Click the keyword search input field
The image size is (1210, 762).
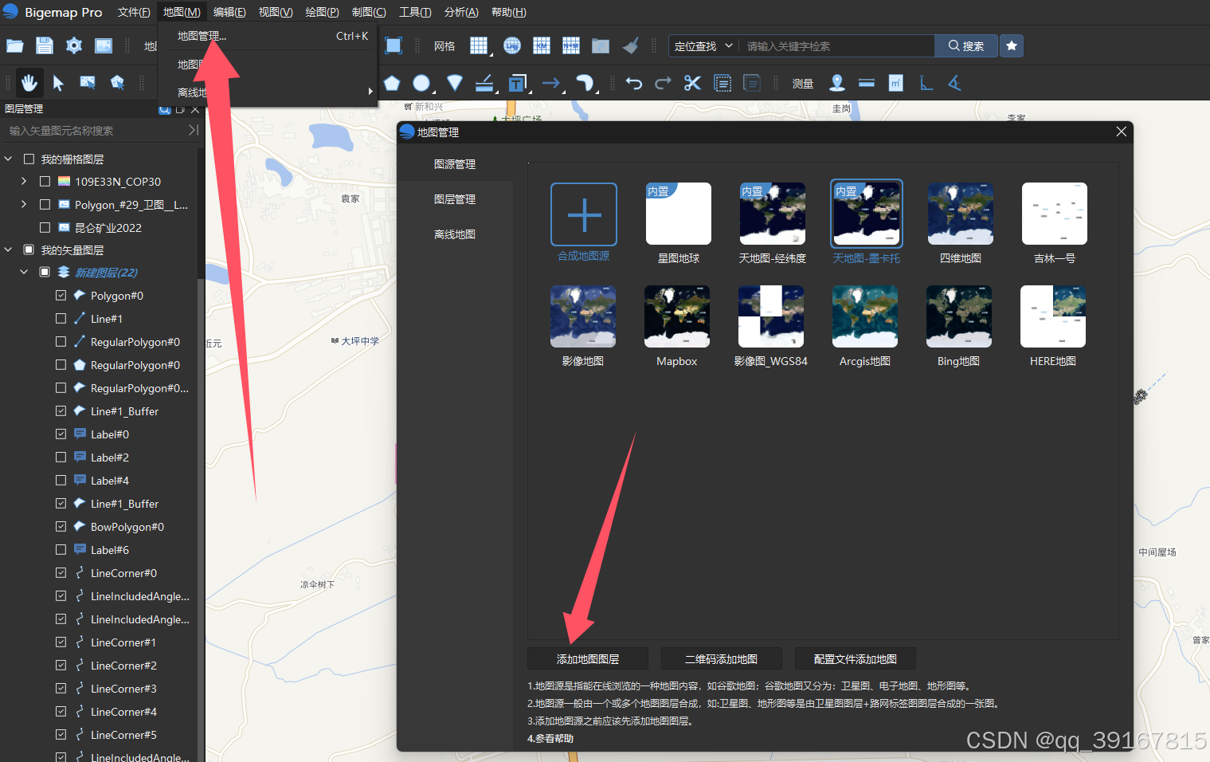tap(836, 46)
